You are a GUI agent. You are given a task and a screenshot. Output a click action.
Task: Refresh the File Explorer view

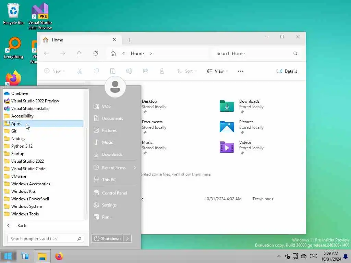[96, 53]
